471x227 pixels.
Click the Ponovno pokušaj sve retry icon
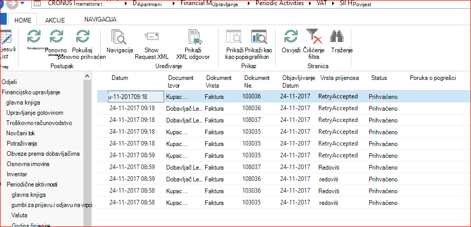pyautogui.click(x=57, y=36)
